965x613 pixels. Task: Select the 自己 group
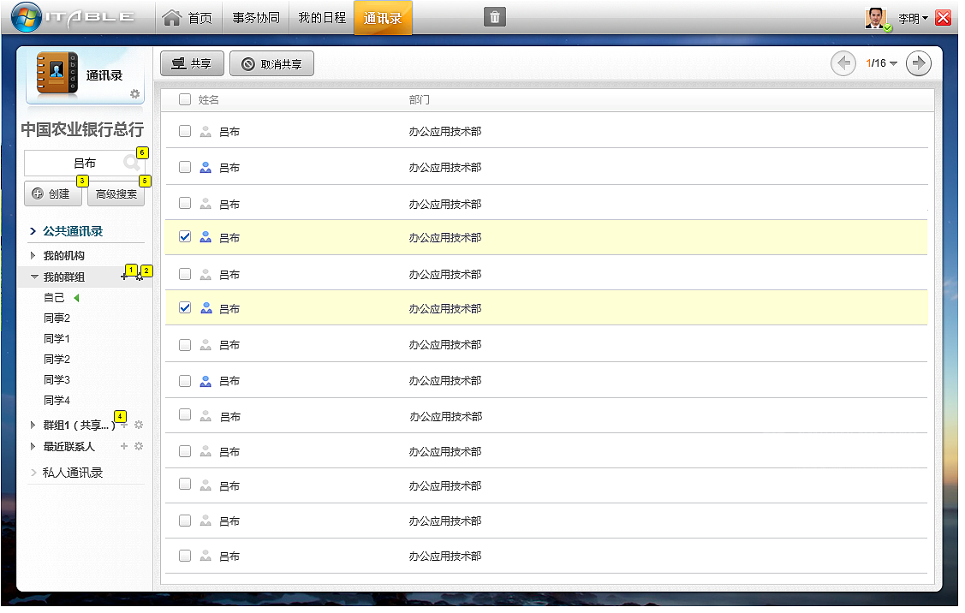(x=54, y=298)
